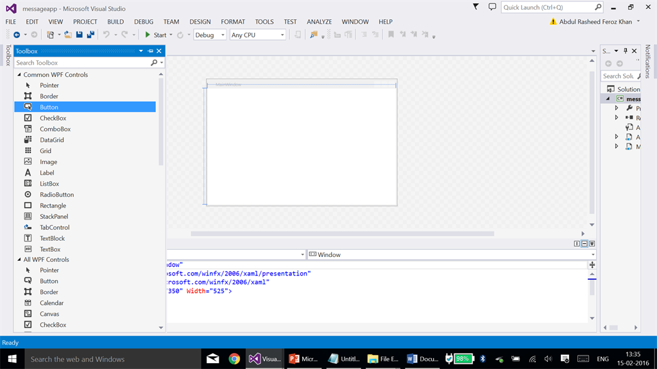Image resolution: width=657 pixels, height=369 pixels.
Task: Open the BUILD menu
Action: pyautogui.click(x=115, y=22)
